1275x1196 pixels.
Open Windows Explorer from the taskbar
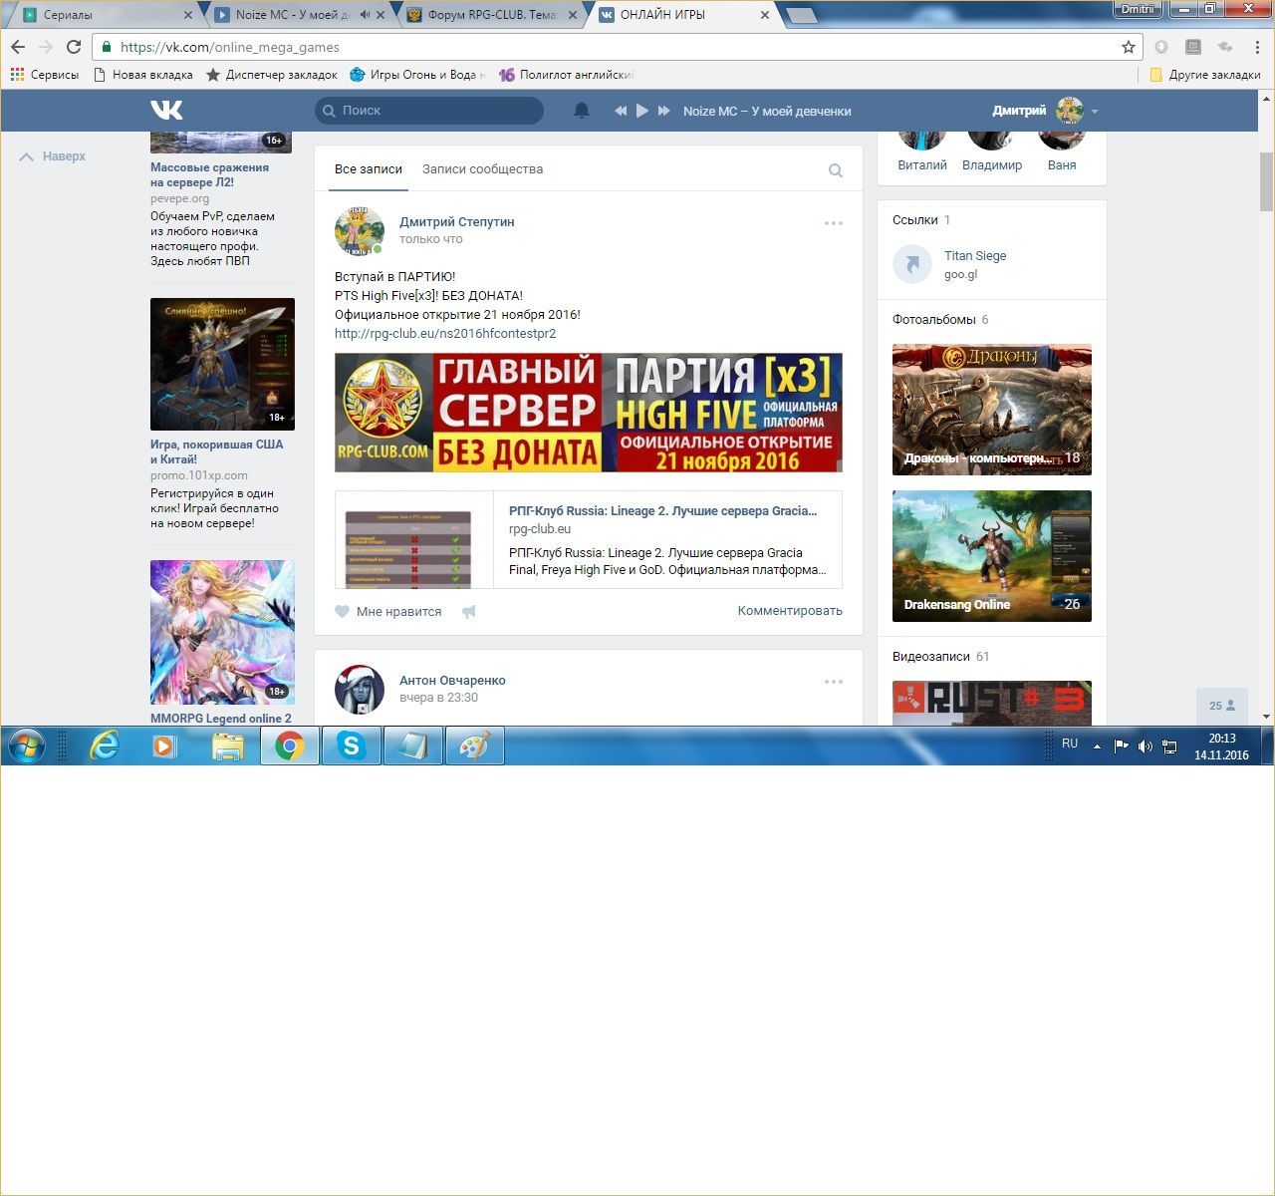coord(228,746)
